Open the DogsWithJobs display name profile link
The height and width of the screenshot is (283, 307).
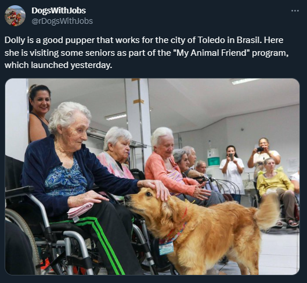tap(59, 10)
